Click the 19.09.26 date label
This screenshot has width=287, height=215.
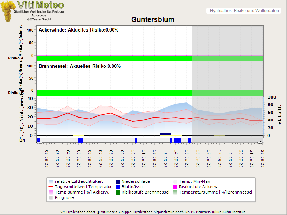[230, 159]
